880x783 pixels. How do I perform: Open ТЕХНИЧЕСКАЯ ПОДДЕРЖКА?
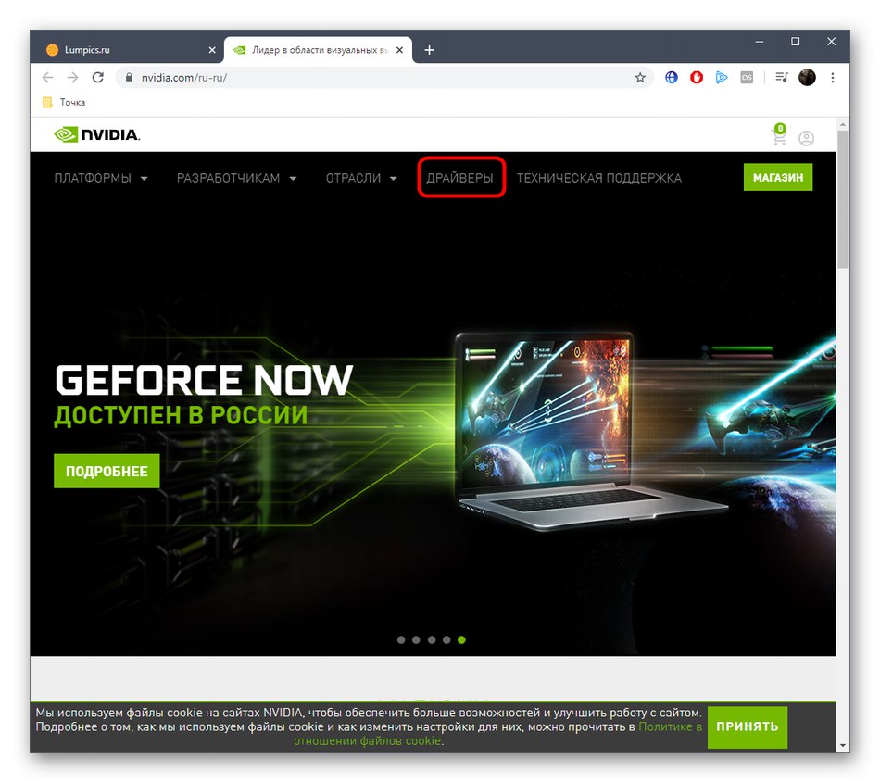click(598, 178)
